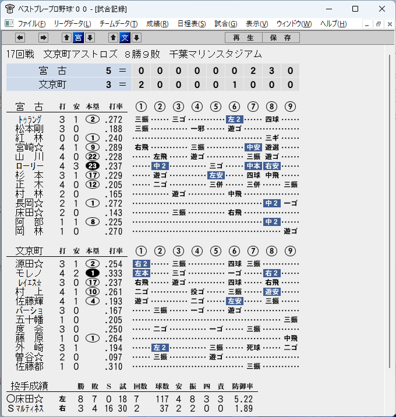Click 外崎's 死球 in seventh inning
Viewport: 396px width, 417px height.
[x=253, y=348]
